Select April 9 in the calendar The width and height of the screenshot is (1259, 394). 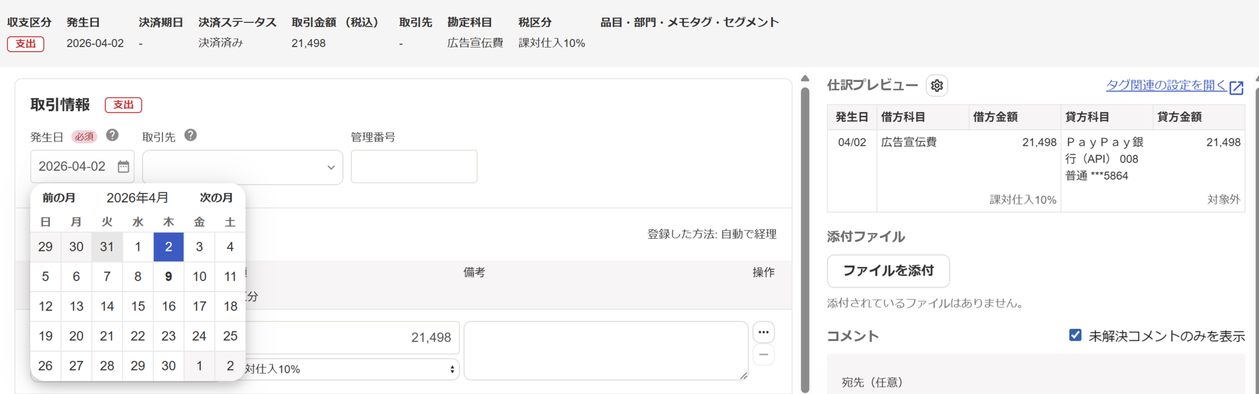168,277
